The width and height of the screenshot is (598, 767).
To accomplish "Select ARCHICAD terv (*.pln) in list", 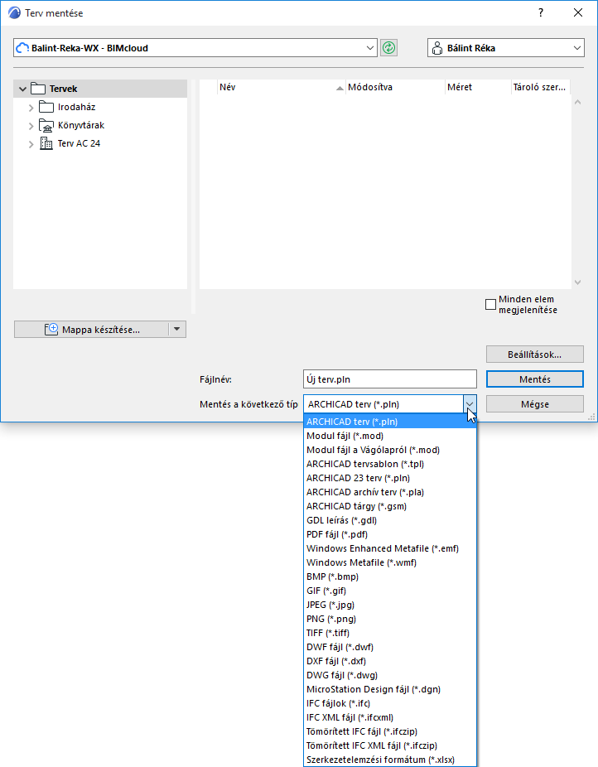I will coord(390,421).
